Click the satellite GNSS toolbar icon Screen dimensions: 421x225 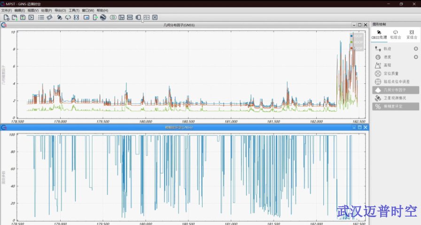click(x=60, y=17)
